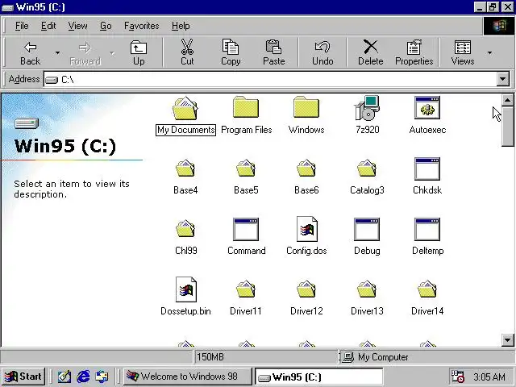Image resolution: width=516 pixels, height=387 pixels.
Task: Click the Undo toolbar icon
Action: 322,47
